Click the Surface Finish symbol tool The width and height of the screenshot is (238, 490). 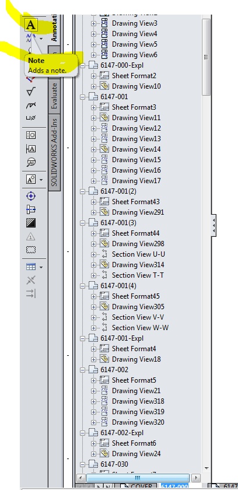[x=31, y=92]
